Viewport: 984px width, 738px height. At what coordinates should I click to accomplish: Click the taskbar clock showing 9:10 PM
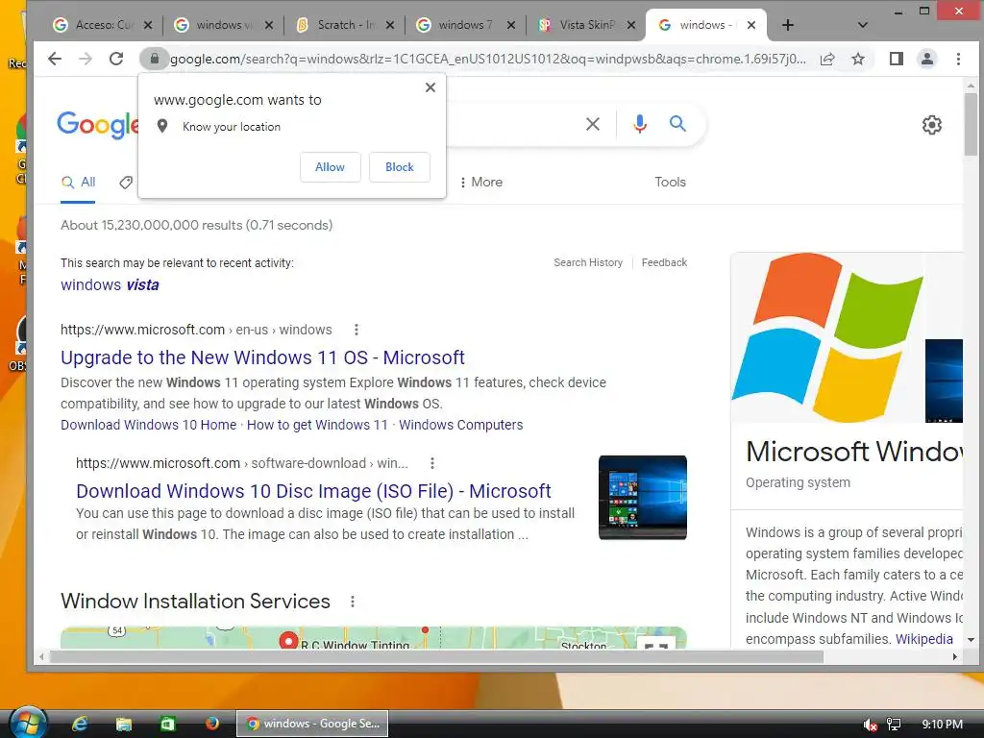click(942, 725)
